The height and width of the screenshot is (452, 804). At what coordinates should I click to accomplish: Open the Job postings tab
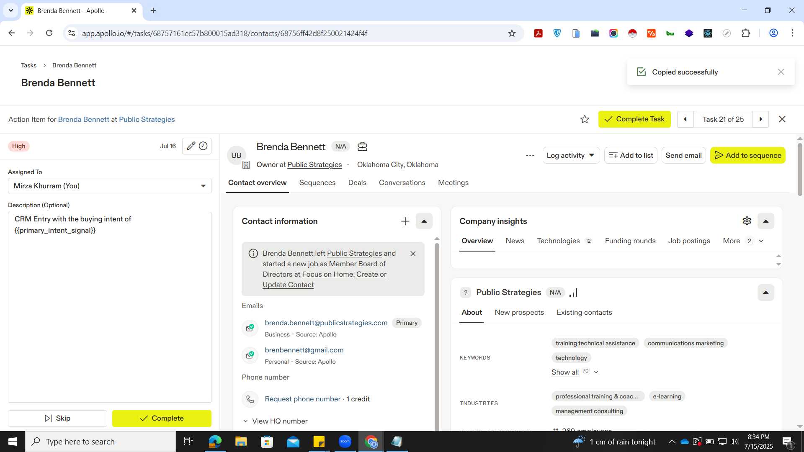(x=689, y=241)
